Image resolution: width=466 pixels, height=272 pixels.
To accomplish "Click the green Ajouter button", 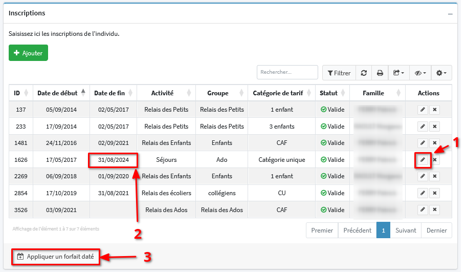I will [x=28, y=53].
